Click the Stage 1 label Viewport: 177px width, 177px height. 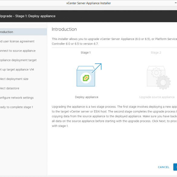tap(86, 53)
